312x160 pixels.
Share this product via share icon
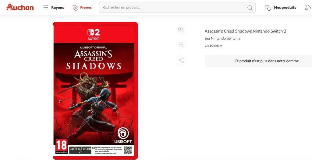181,60
